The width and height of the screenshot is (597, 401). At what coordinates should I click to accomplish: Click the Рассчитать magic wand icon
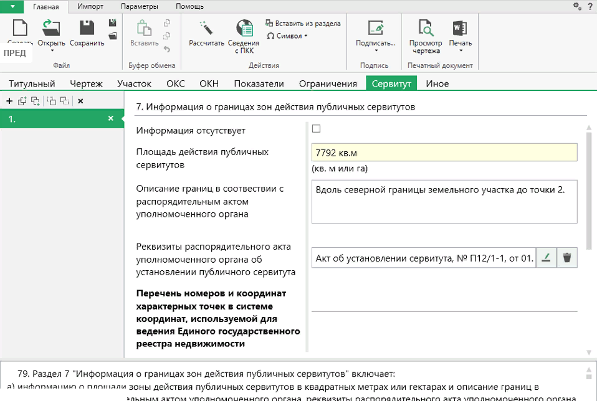click(x=206, y=29)
